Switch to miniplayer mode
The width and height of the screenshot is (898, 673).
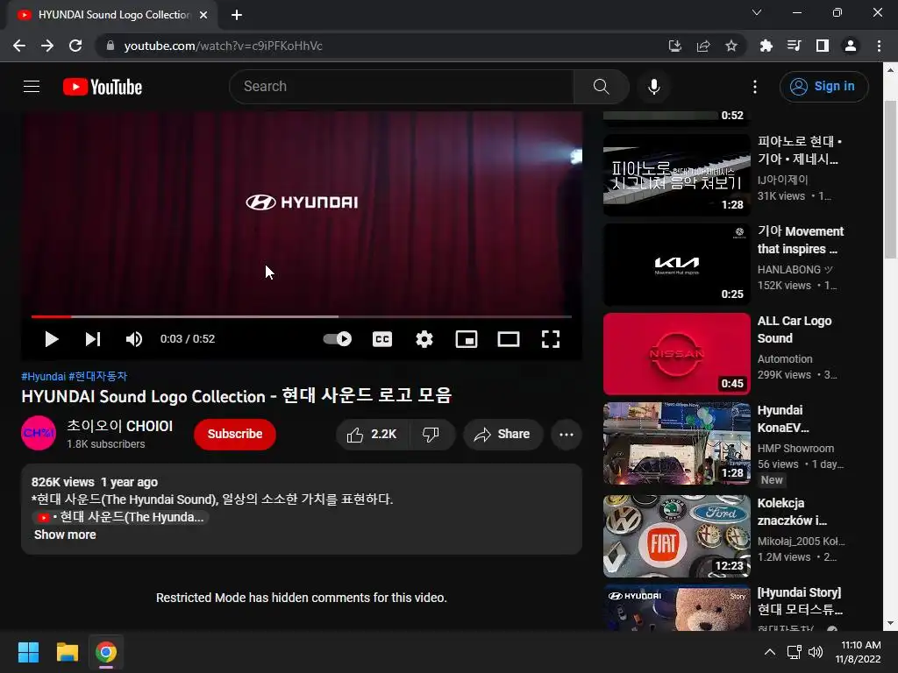tap(467, 339)
